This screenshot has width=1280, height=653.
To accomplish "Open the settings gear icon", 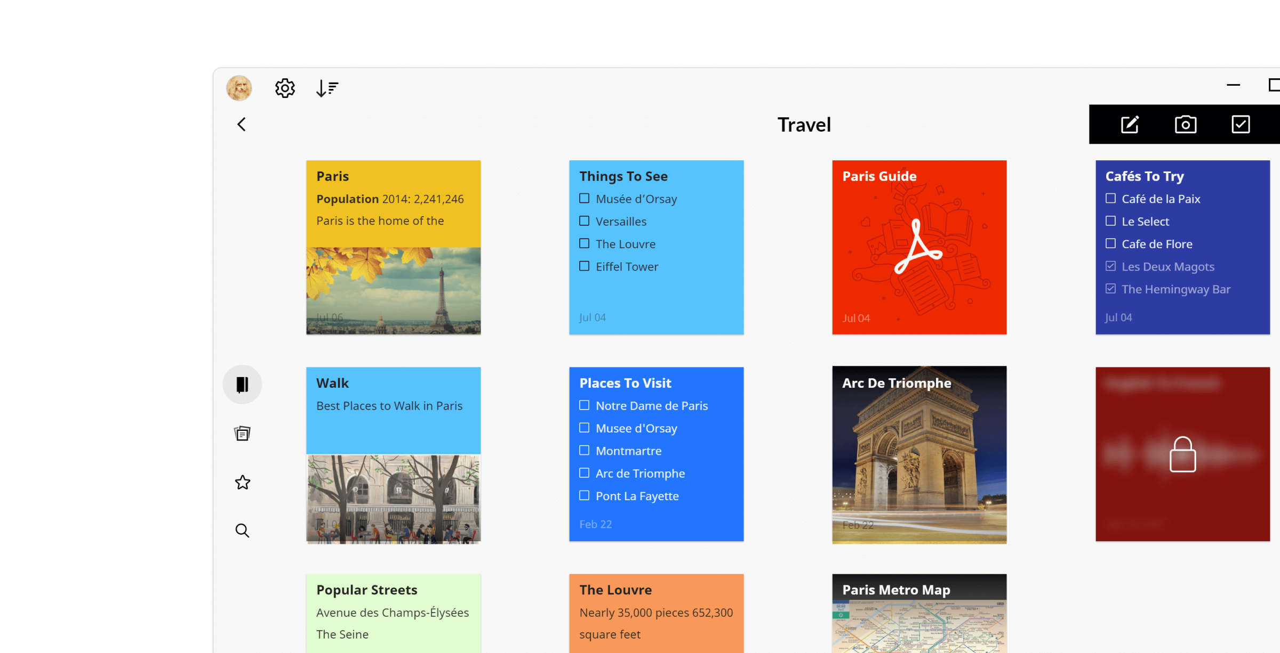I will click(285, 88).
